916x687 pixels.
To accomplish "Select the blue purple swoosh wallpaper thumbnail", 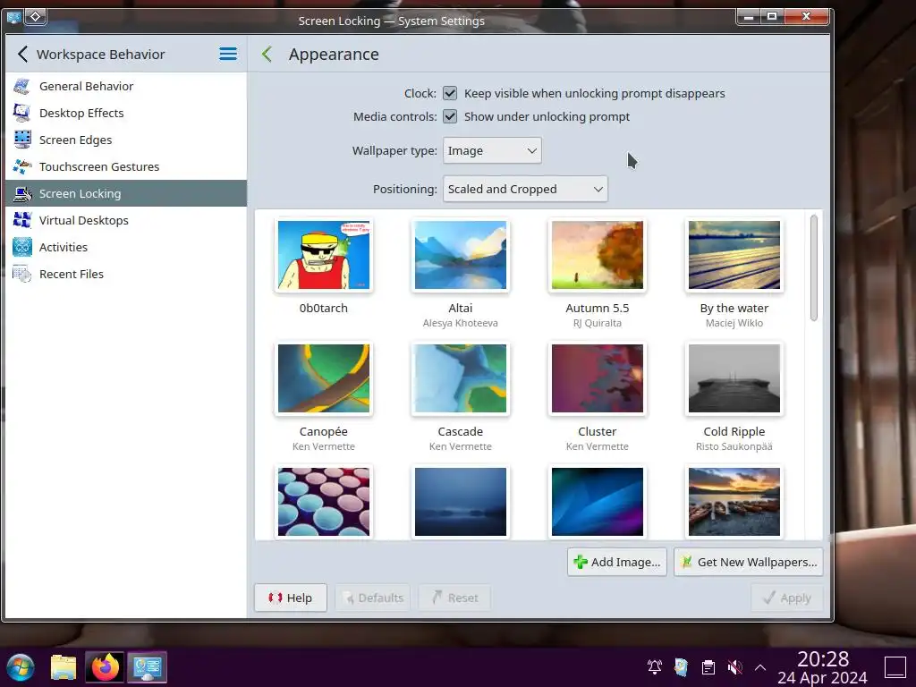I will (x=597, y=502).
